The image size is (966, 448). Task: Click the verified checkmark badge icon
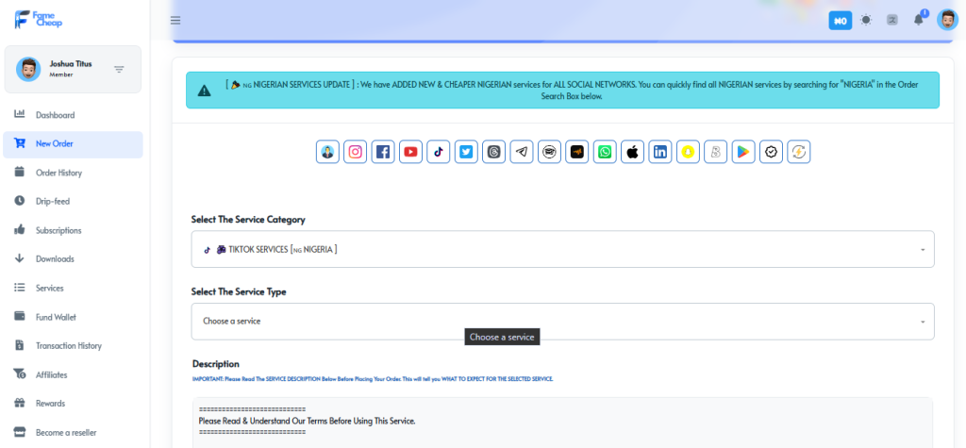click(772, 152)
